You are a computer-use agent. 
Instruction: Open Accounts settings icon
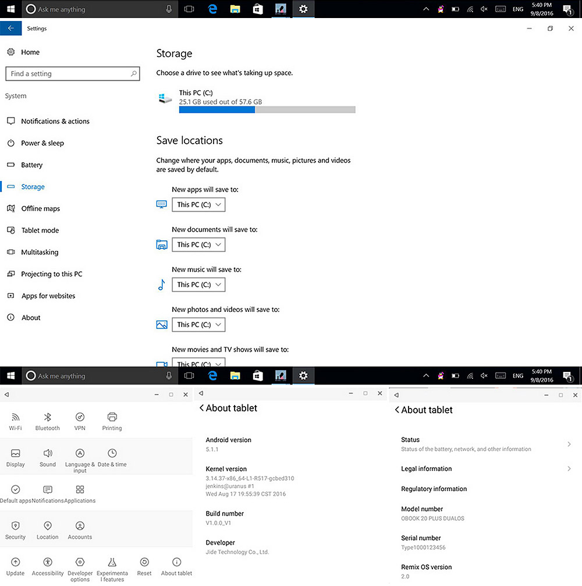[80, 531]
